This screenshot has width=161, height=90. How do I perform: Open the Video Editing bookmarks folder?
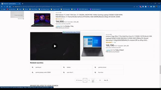[x=33, y=9]
